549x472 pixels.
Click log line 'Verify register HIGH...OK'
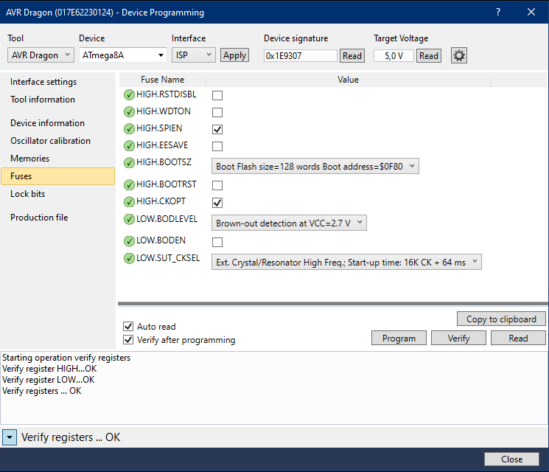49,369
